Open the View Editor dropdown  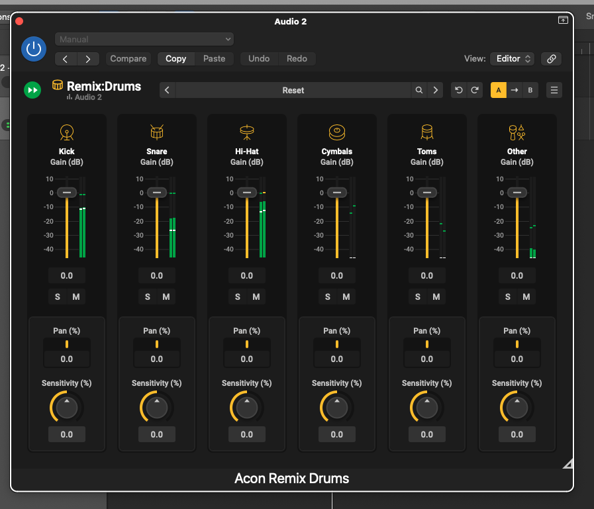[512, 59]
